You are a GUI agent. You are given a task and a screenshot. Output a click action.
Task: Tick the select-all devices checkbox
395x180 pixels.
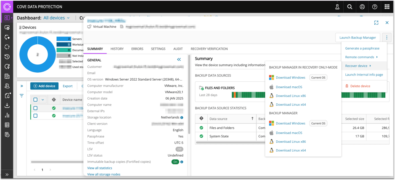tap(35, 100)
